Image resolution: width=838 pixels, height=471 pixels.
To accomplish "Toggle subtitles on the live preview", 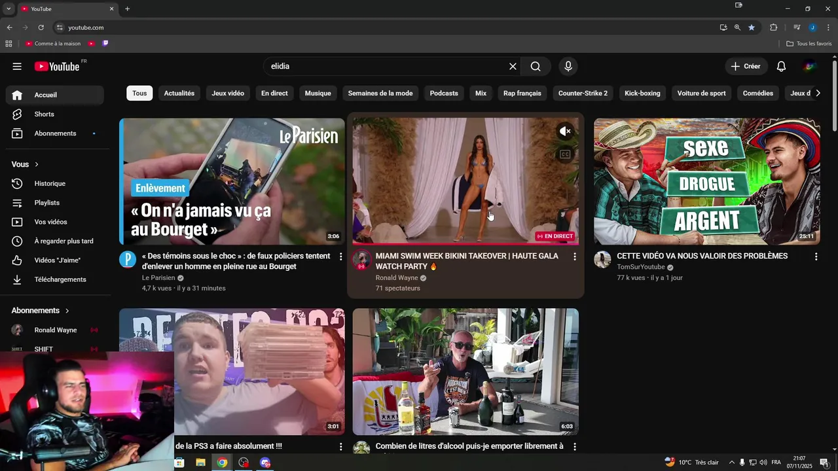I will (x=565, y=154).
